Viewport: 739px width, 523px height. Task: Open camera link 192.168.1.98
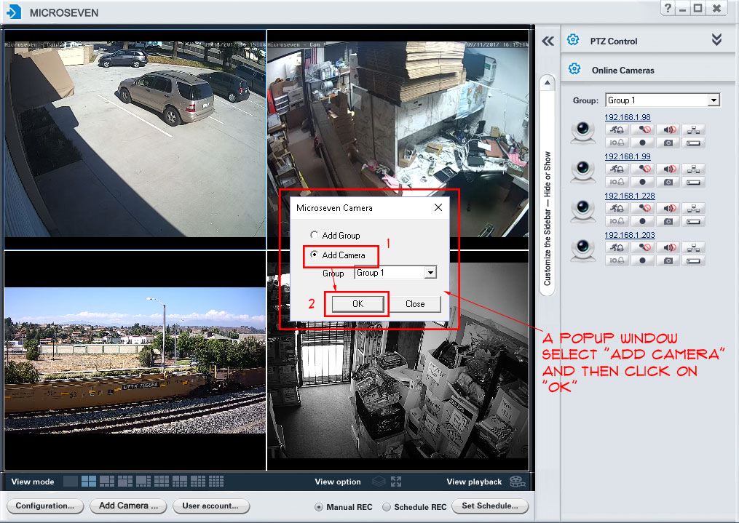point(628,117)
